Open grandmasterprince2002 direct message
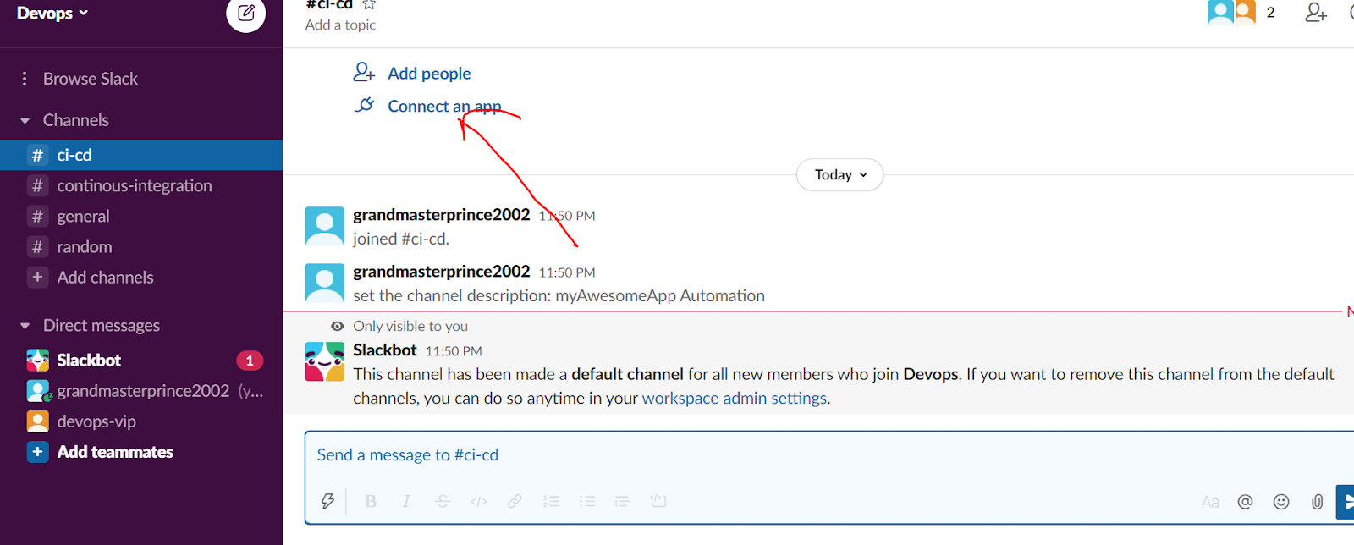 point(141,390)
